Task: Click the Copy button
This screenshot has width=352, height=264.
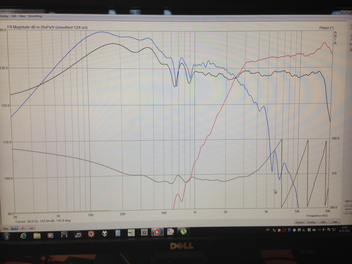Action: pos(335,222)
